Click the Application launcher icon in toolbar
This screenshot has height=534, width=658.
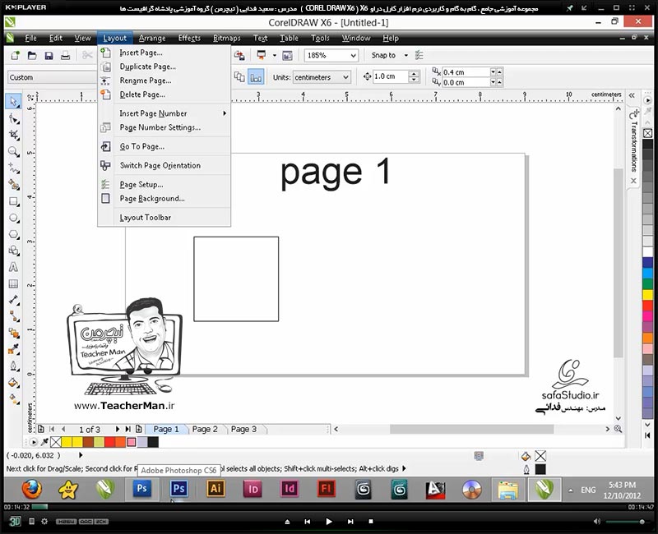click(x=262, y=55)
